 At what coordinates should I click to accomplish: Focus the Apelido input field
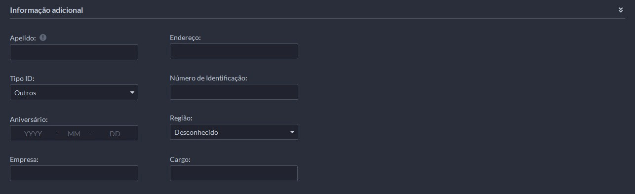click(x=74, y=52)
